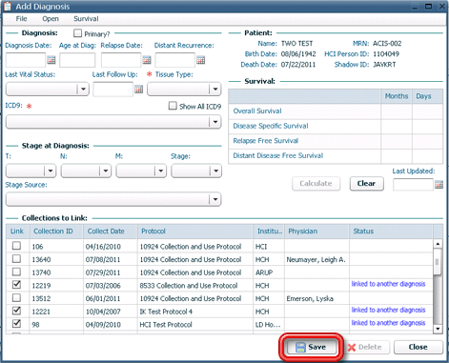Image resolution: width=449 pixels, height=363 pixels.
Task: Sort by Collection ID column header
Action: coord(56,232)
